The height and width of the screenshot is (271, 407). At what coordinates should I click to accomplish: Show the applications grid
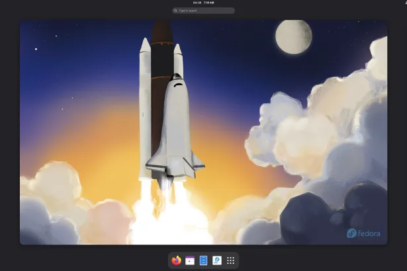click(x=230, y=260)
